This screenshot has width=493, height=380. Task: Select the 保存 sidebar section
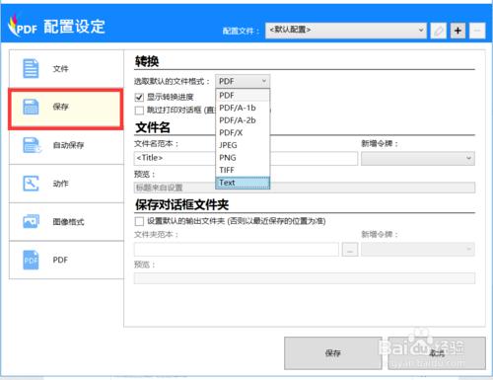66,108
